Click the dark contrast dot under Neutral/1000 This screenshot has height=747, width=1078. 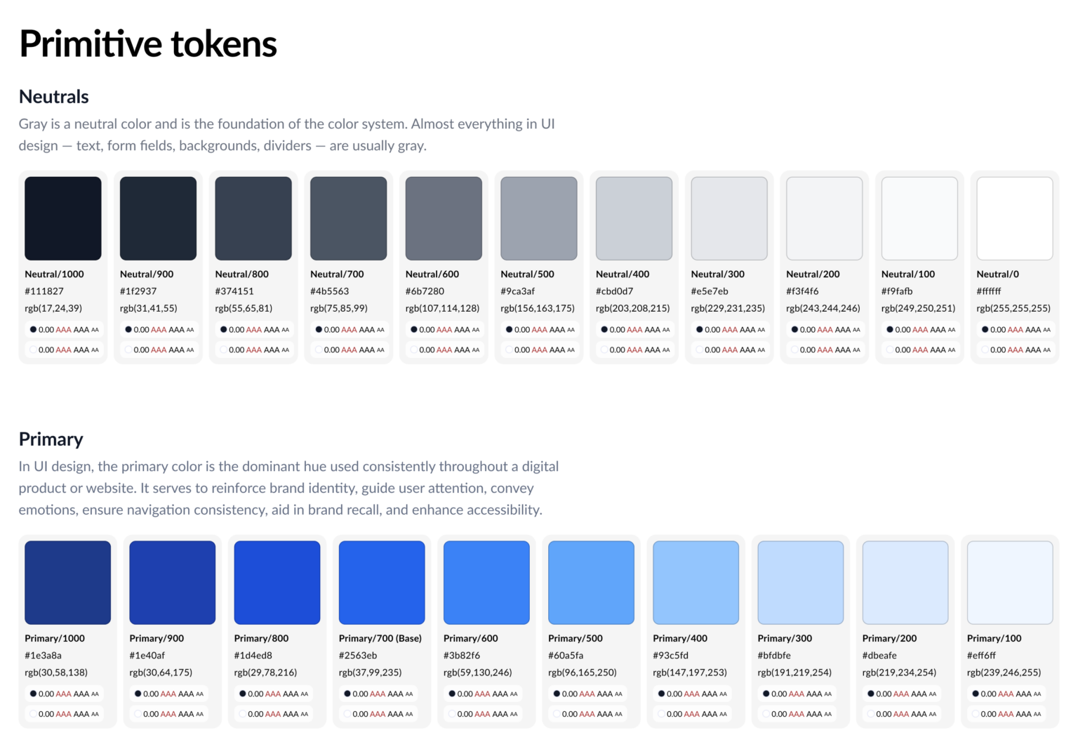(x=33, y=329)
